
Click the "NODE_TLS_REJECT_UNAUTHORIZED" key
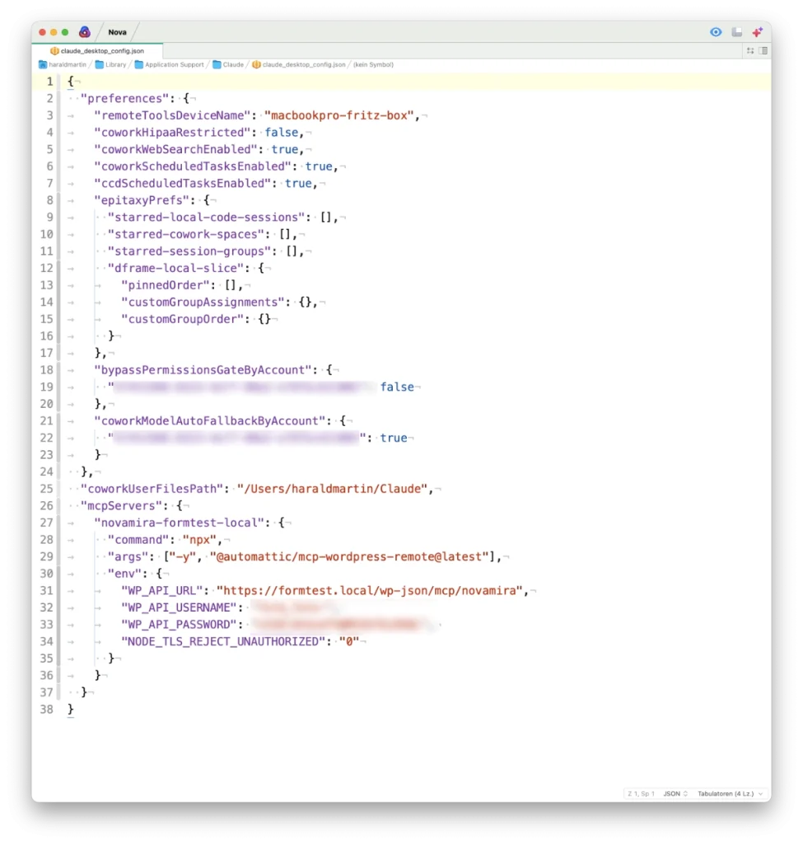pyautogui.click(x=223, y=641)
